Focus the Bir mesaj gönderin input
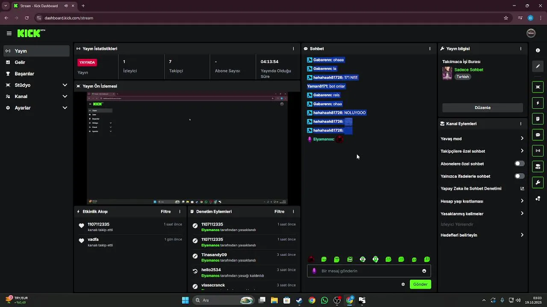This screenshot has height=307, width=547. [369, 271]
